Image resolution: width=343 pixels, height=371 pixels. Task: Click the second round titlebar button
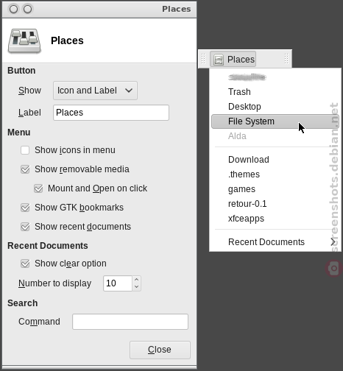pyautogui.click(x=27, y=10)
